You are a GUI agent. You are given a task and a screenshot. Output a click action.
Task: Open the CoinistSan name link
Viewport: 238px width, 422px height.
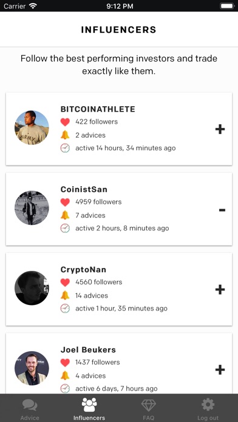(84, 189)
